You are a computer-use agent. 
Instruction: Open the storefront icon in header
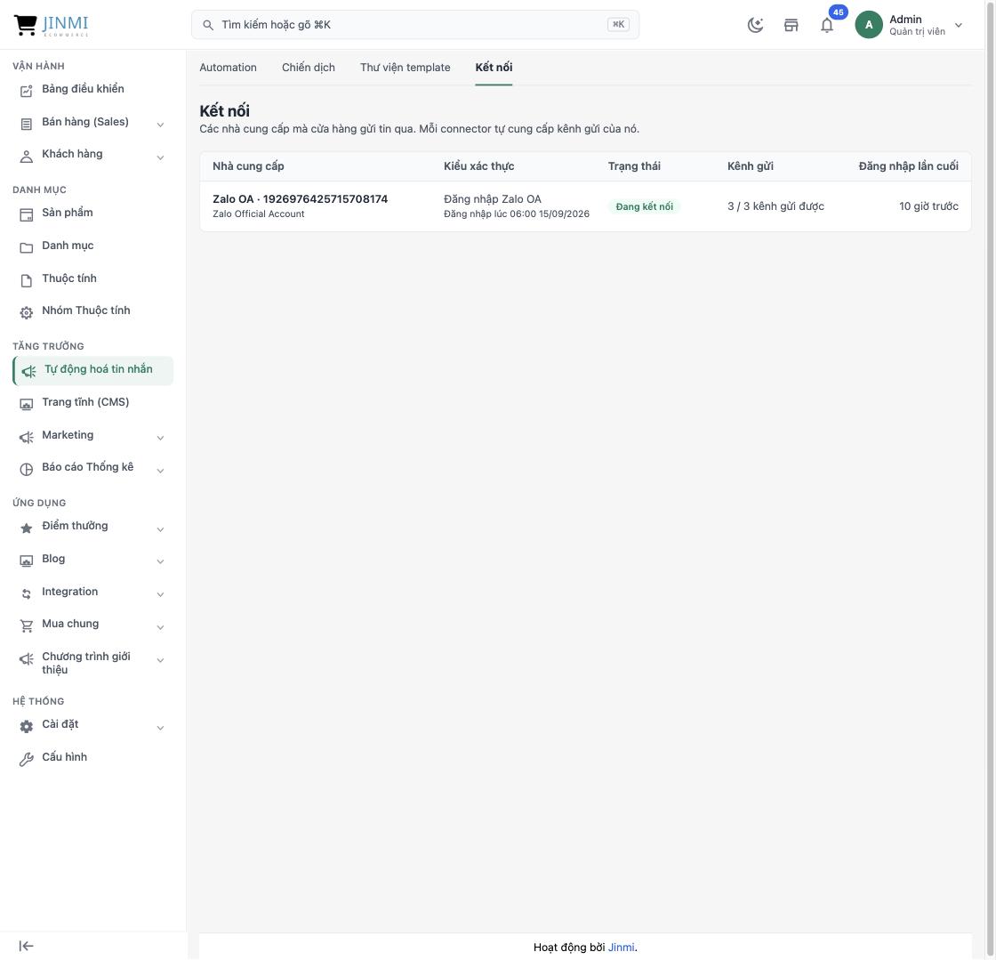[791, 26]
